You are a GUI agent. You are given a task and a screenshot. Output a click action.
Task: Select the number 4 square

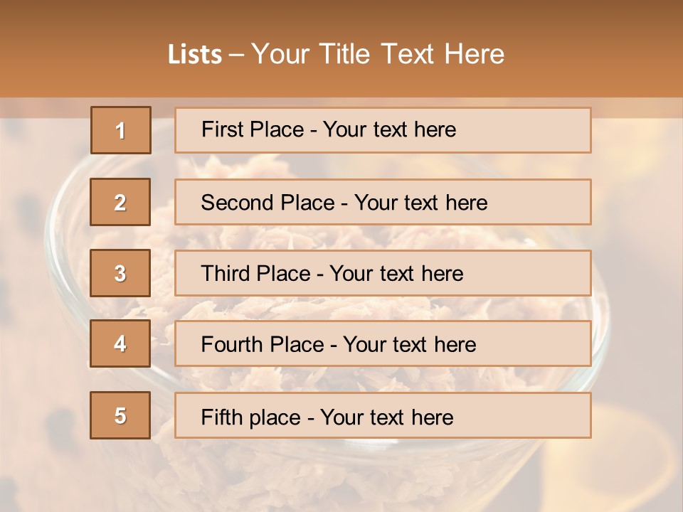(120, 343)
